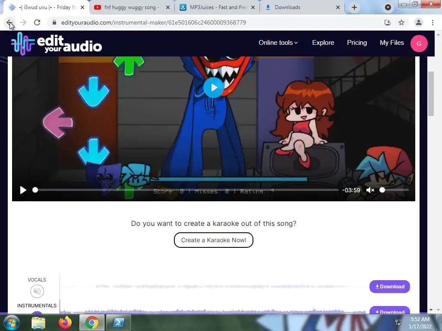Click the URL address bar
This screenshot has width=442, height=331.
[x=214, y=22]
